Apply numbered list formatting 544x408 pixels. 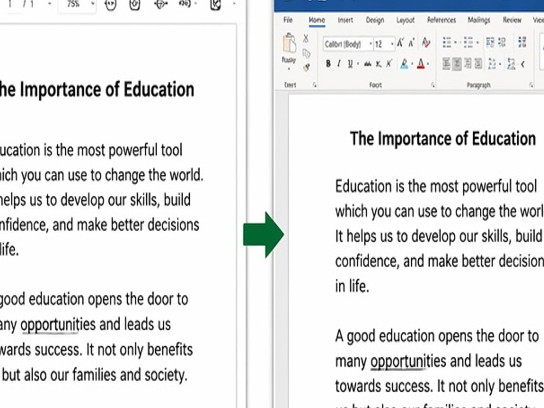[x=468, y=42]
